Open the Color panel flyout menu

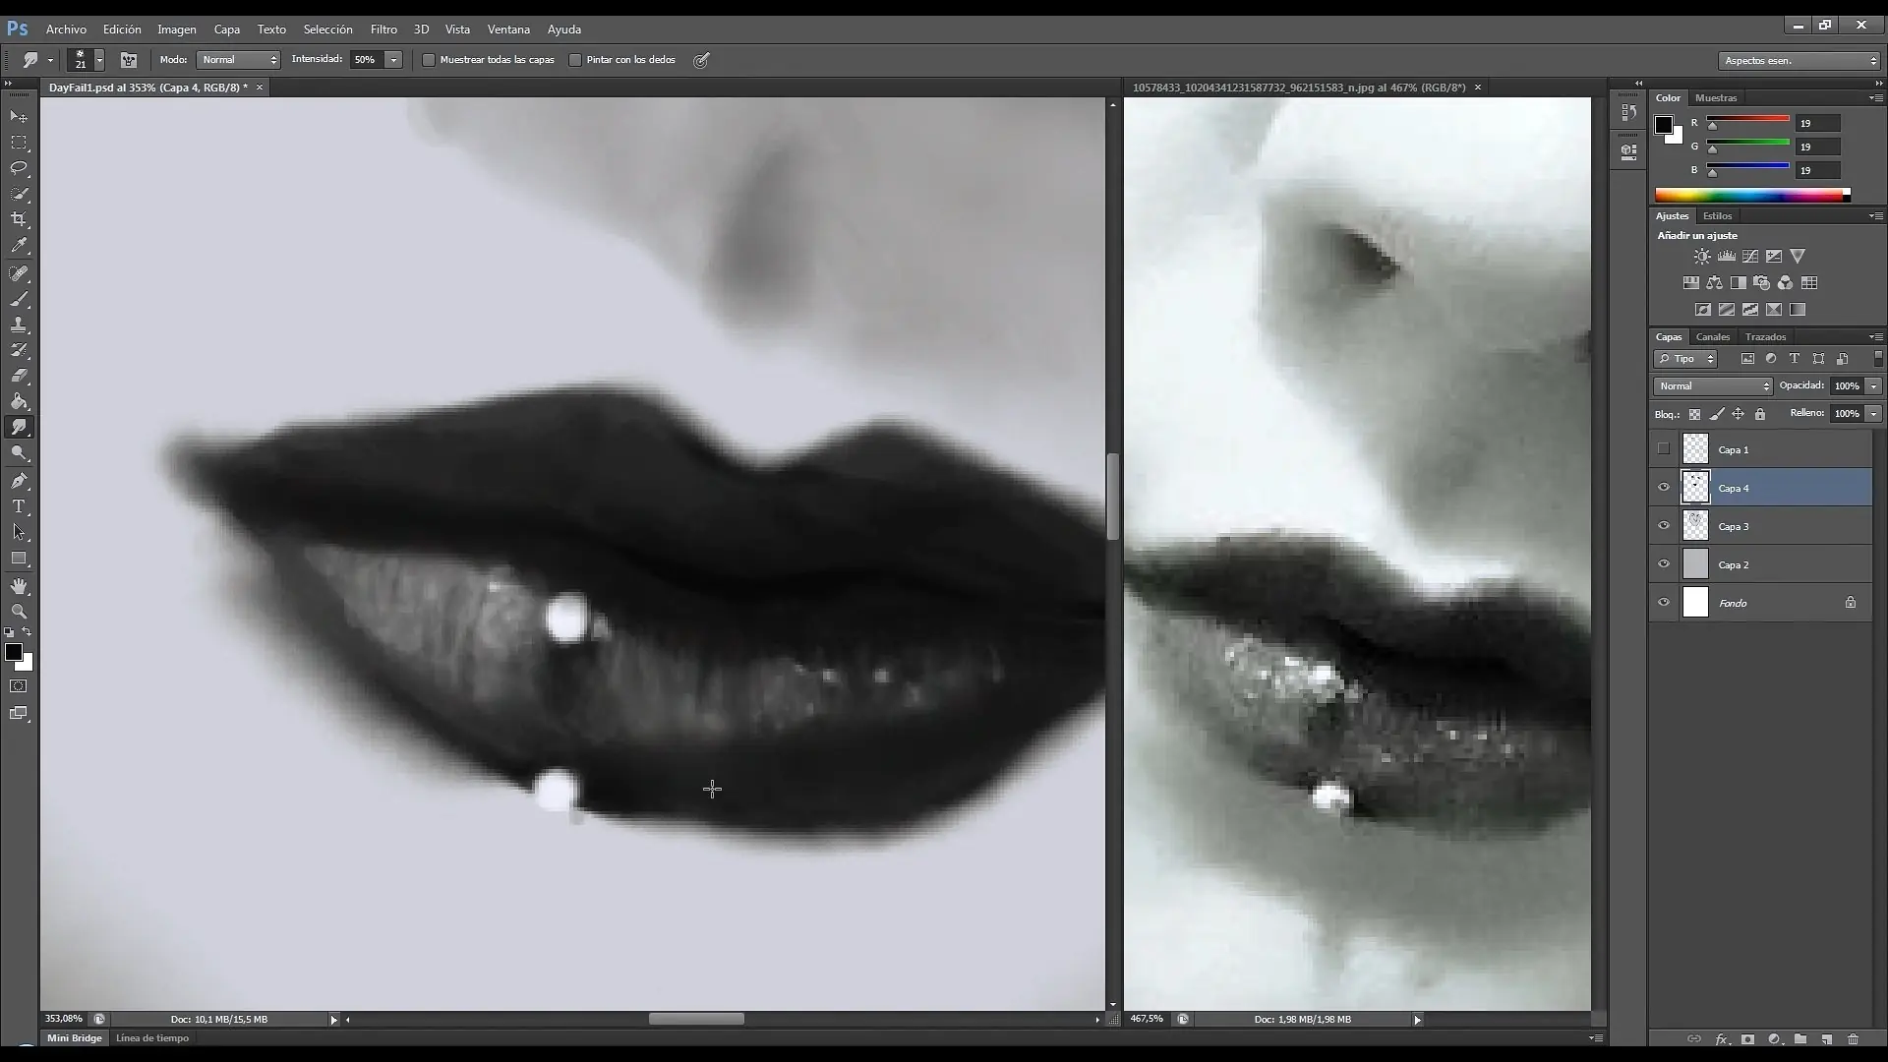click(1875, 98)
